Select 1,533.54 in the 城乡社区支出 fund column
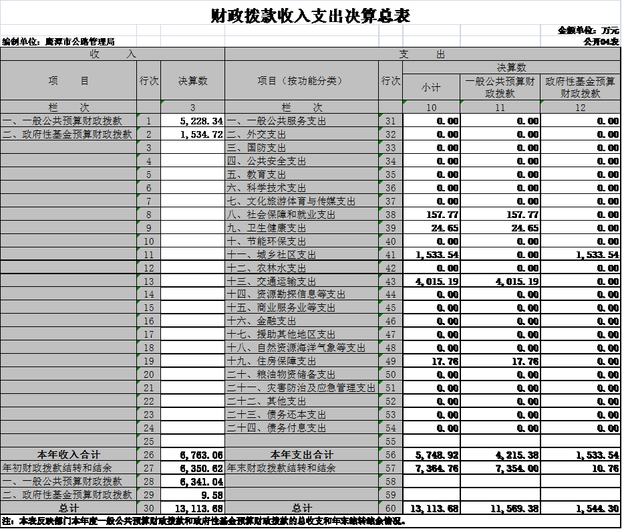The image size is (622, 529). [x=597, y=255]
